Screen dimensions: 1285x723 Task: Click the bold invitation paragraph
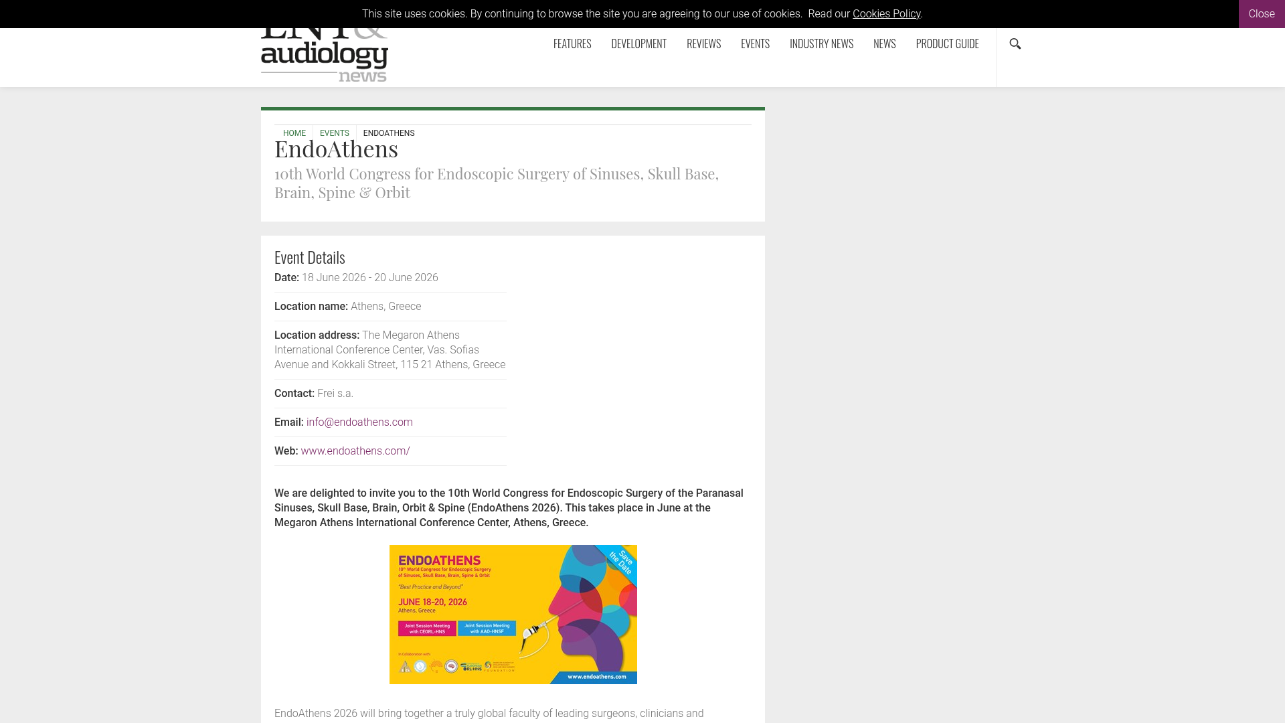tap(509, 508)
